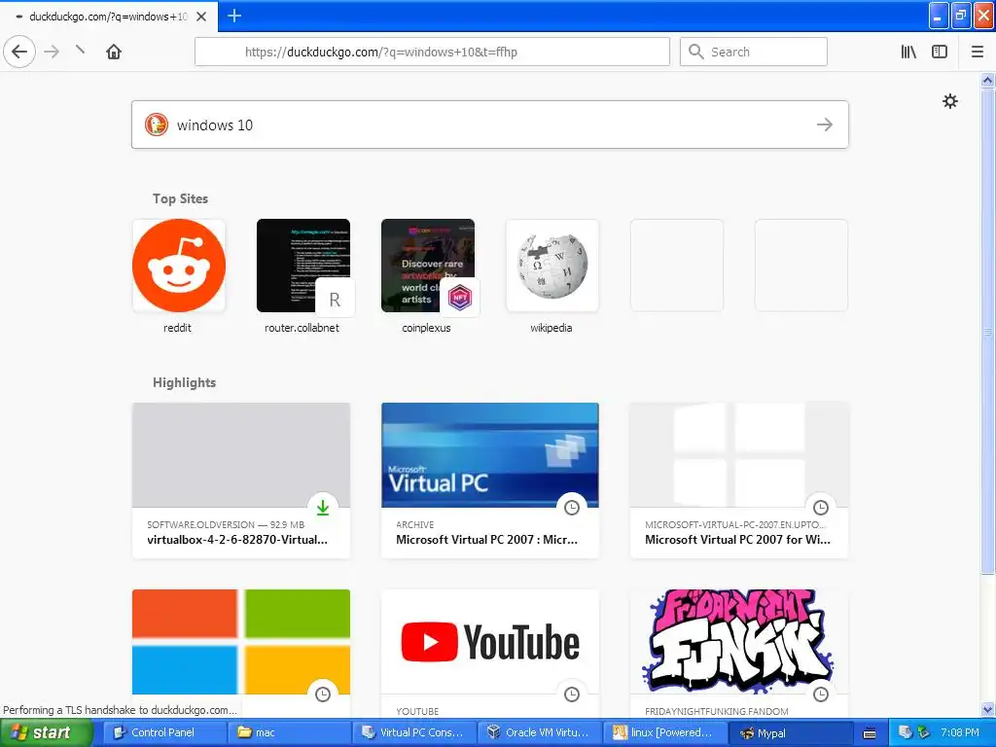The width and height of the screenshot is (996, 747).
Task: Open the wikipedia top site tile
Action: point(552,266)
